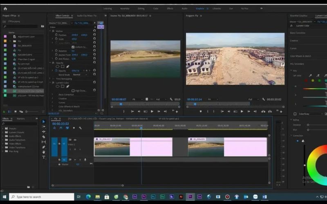Toggle Opacity animation stopwatch
The image size is (327, 204).
[x=56, y=71]
